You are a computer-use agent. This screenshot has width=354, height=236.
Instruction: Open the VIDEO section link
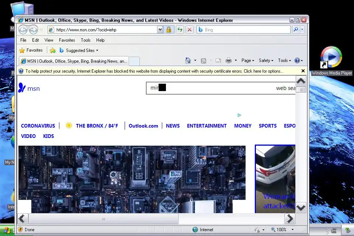tap(28, 136)
